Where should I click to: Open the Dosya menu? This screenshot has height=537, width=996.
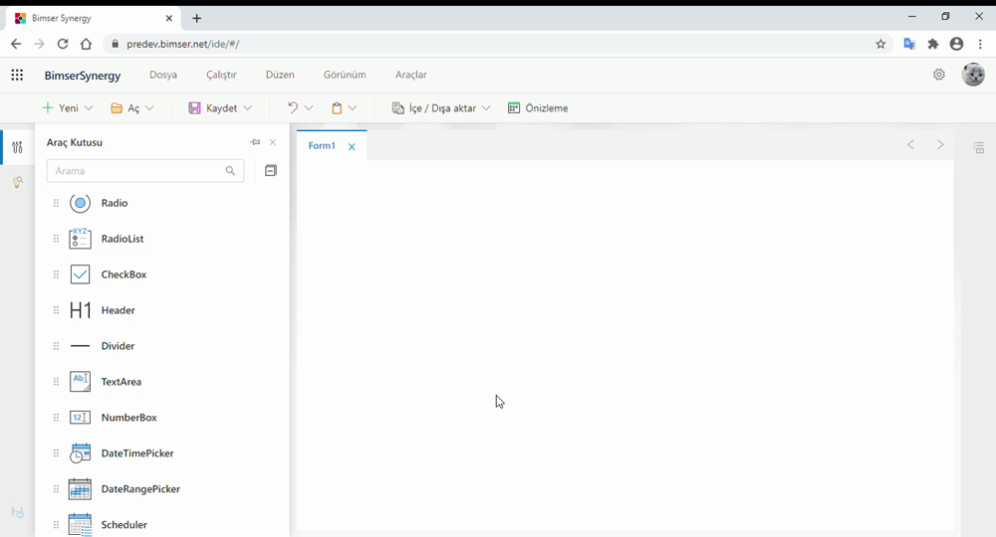pos(163,75)
